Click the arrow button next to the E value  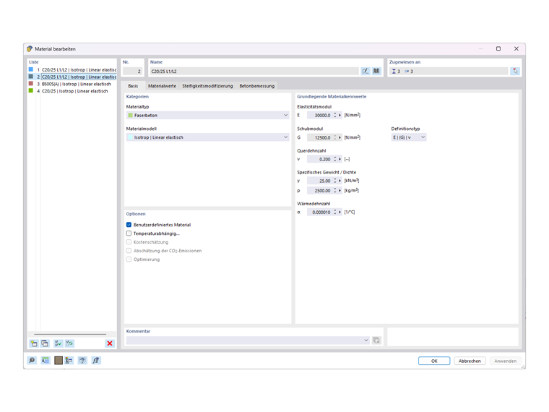click(340, 115)
